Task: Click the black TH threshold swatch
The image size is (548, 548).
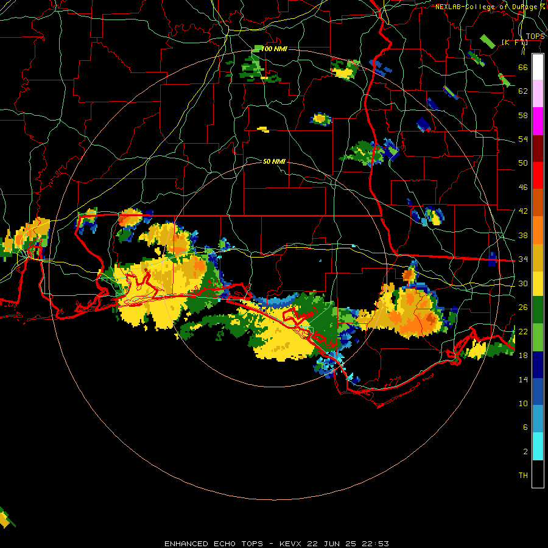Action: tap(538, 474)
